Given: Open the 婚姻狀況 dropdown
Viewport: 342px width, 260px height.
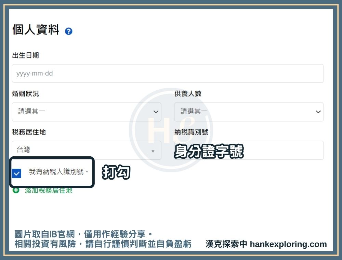Looking at the screenshot, I should tap(87, 112).
